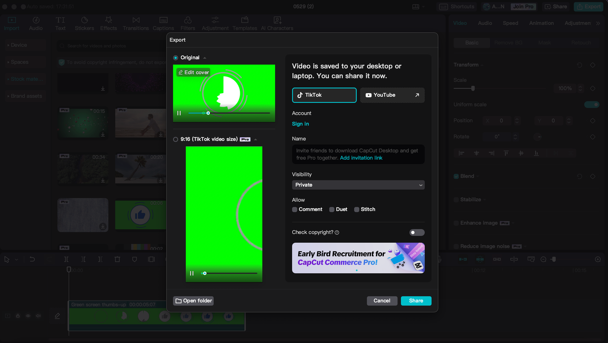The image size is (608, 343).
Task: Zoom in the timeline with the plus icon
Action: point(598,259)
